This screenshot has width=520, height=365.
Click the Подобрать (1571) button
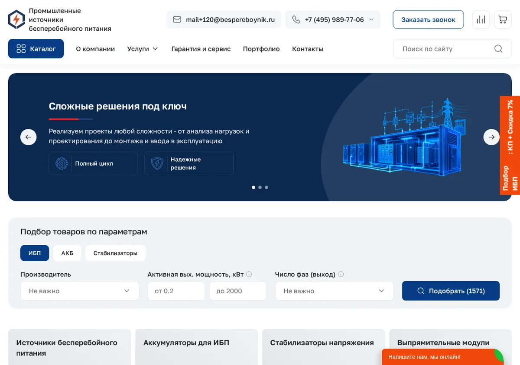pyautogui.click(x=451, y=291)
